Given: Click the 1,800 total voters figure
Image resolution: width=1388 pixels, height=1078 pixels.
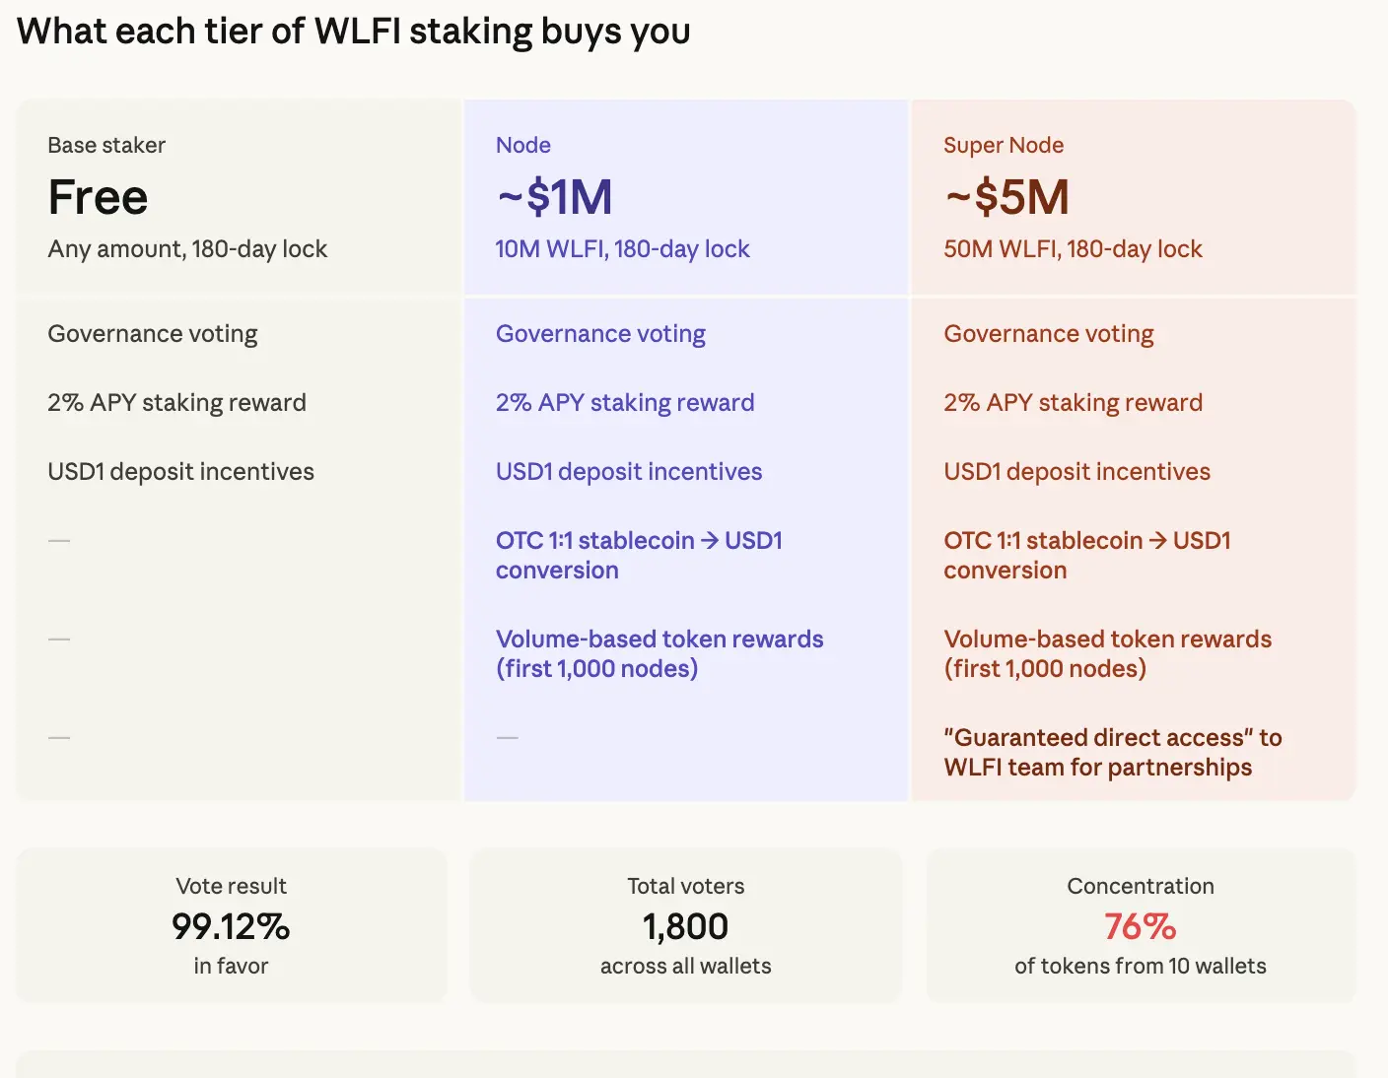Looking at the screenshot, I should click(x=685, y=926).
